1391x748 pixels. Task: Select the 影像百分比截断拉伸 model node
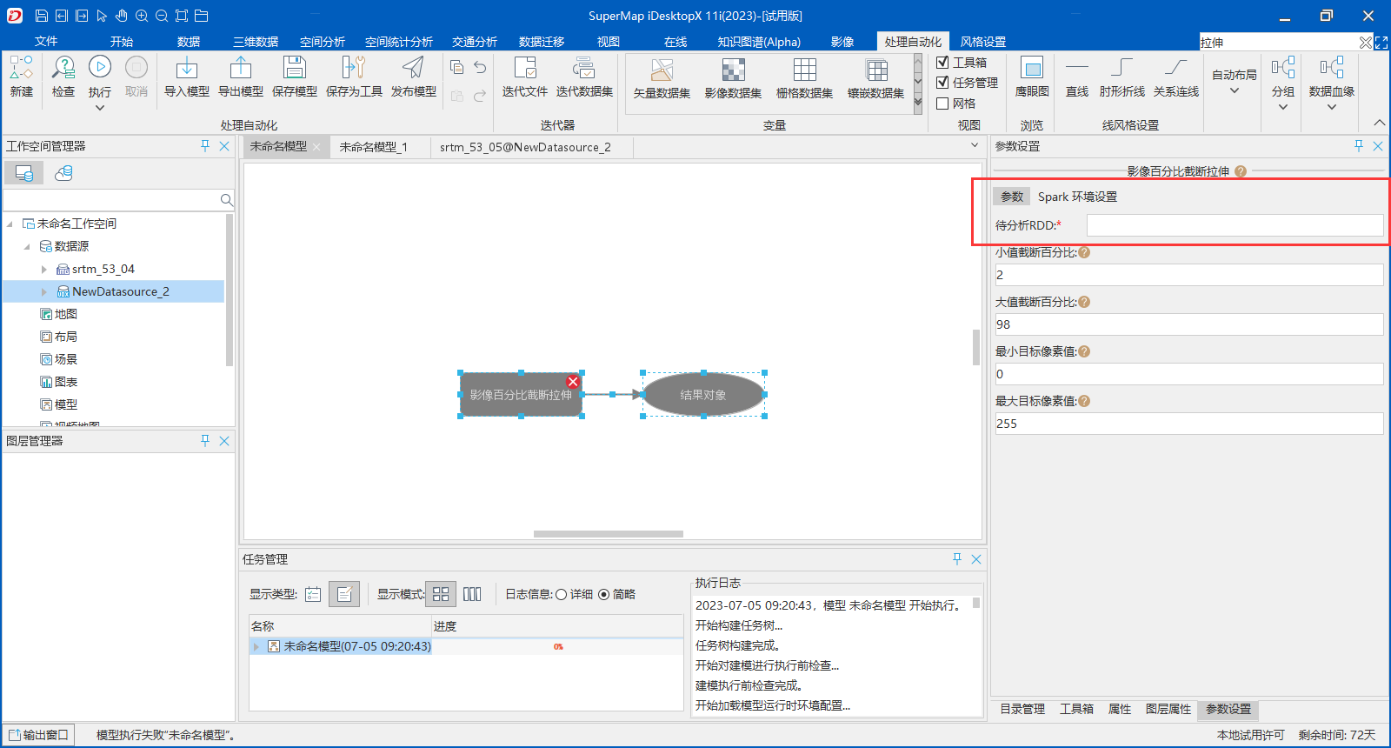click(x=521, y=395)
